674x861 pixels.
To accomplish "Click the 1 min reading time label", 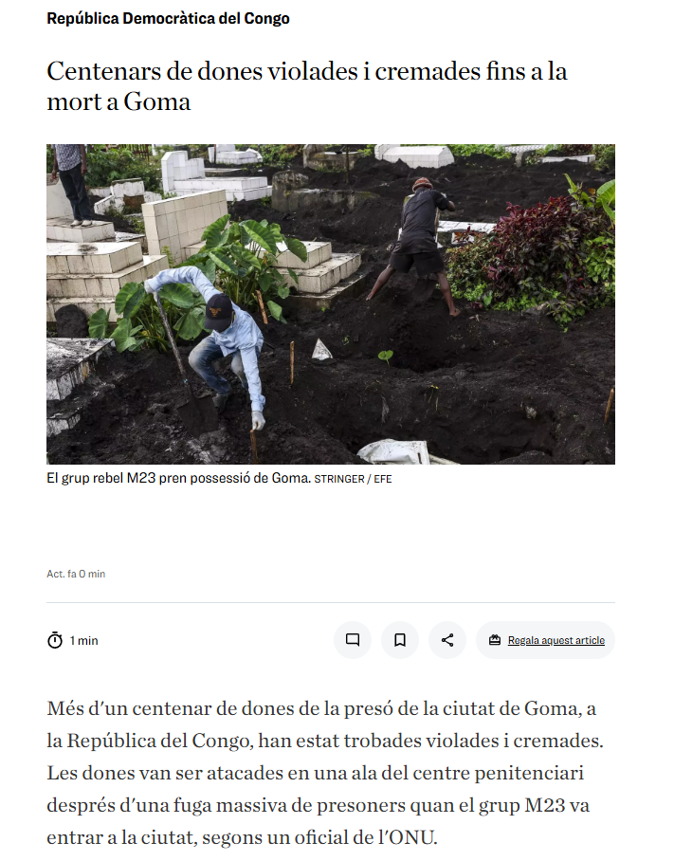I will [83, 640].
